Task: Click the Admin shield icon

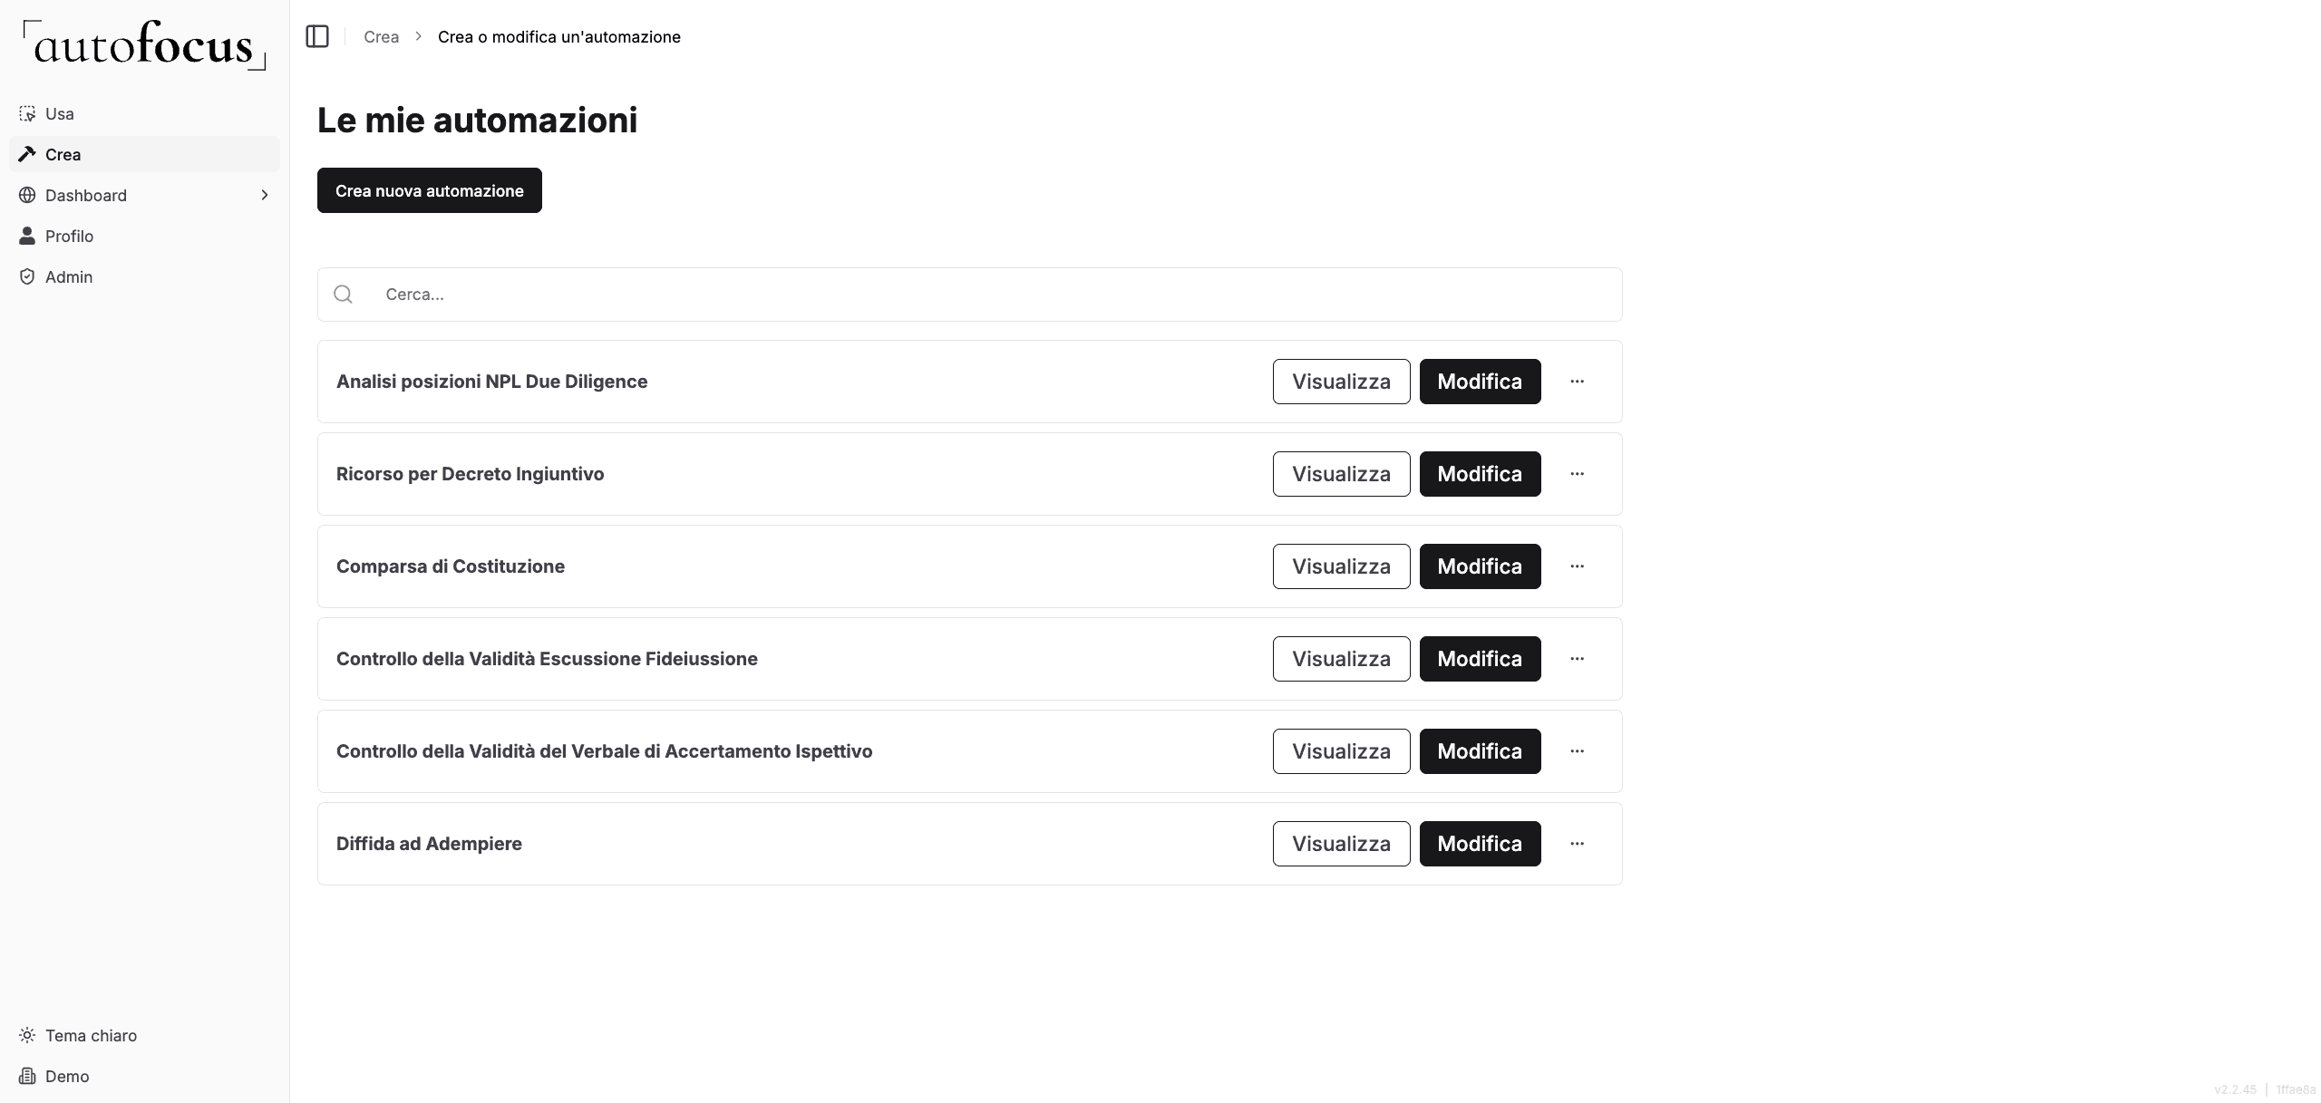Action: click(x=27, y=277)
